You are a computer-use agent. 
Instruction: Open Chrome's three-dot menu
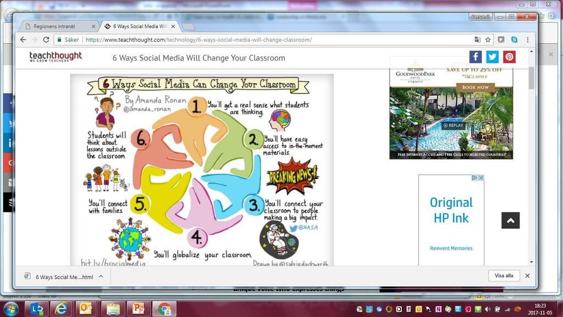[527, 40]
